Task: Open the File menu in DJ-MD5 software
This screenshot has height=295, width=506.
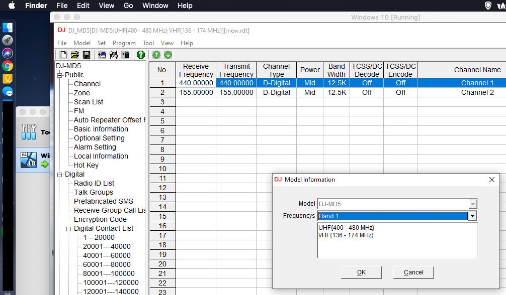Action: pos(62,43)
